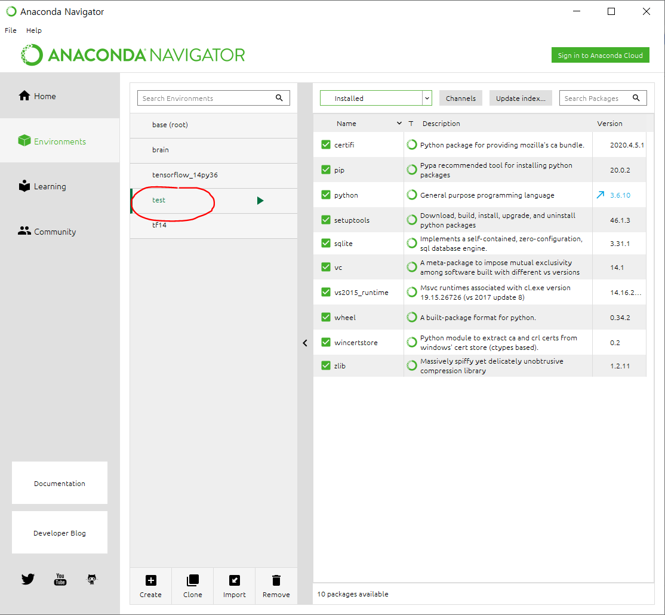Open the Learning tab

pos(59,186)
